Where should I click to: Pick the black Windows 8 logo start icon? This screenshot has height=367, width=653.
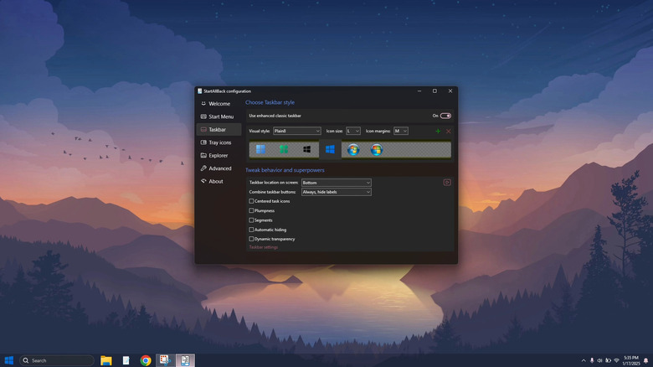pos(307,150)
